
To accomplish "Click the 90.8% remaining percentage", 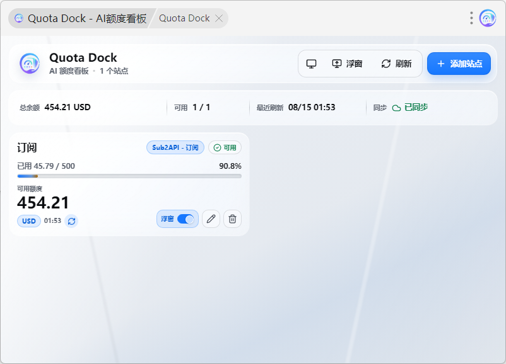I will tap(230, 166).
